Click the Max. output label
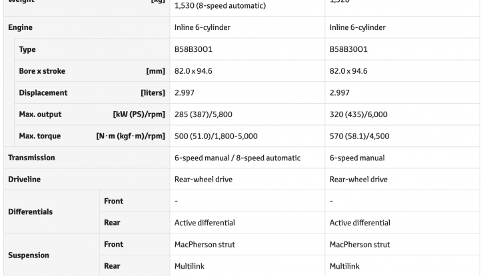The image size is (485, 276). click(x=40, y=114)
